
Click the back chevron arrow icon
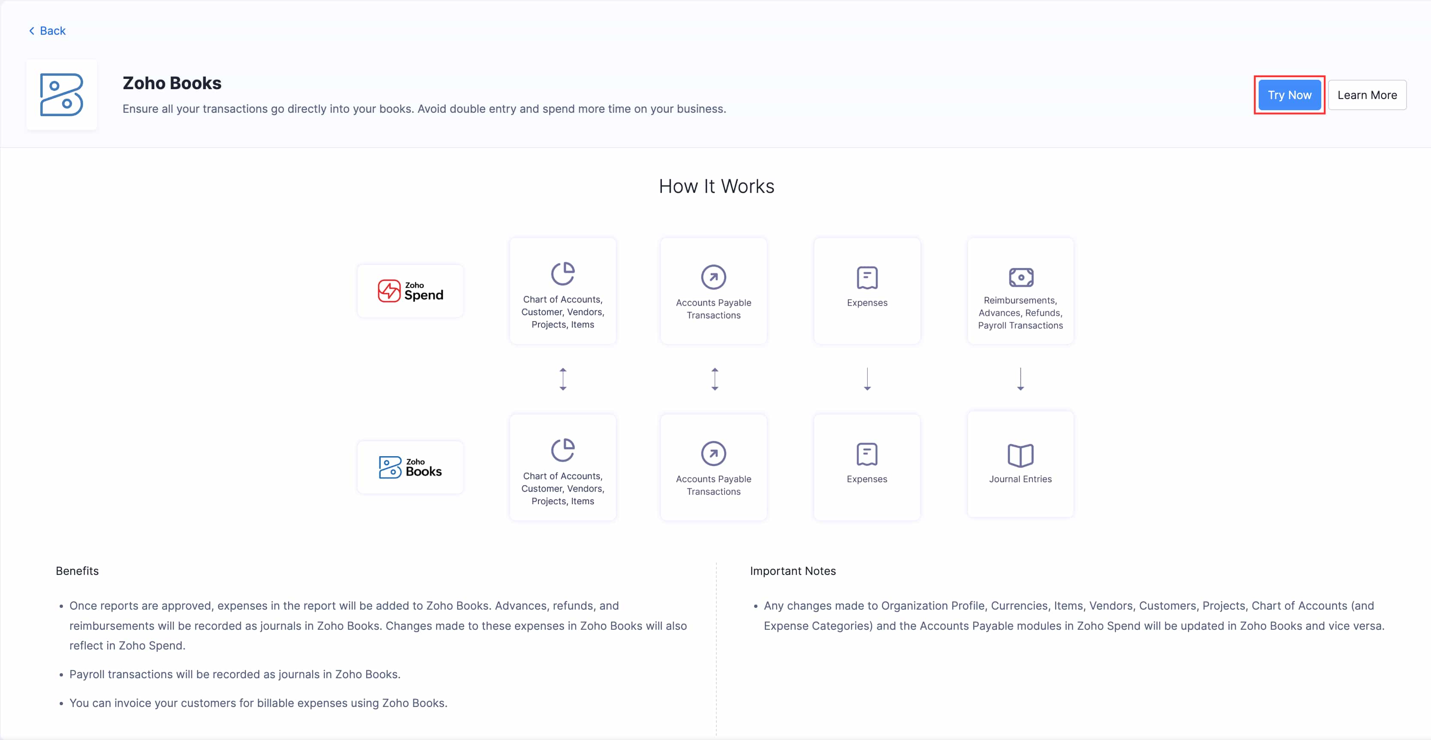point(32,30)
